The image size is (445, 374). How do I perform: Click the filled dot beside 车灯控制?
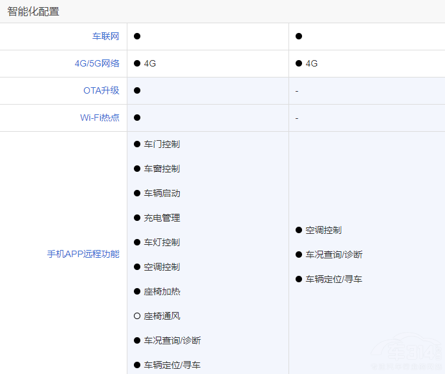point(137,242)
